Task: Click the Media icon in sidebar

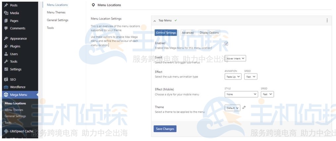Action: click(x=6, y=13)
